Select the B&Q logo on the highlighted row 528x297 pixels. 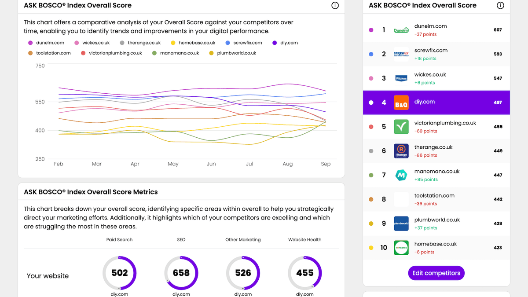coord(401,102)
